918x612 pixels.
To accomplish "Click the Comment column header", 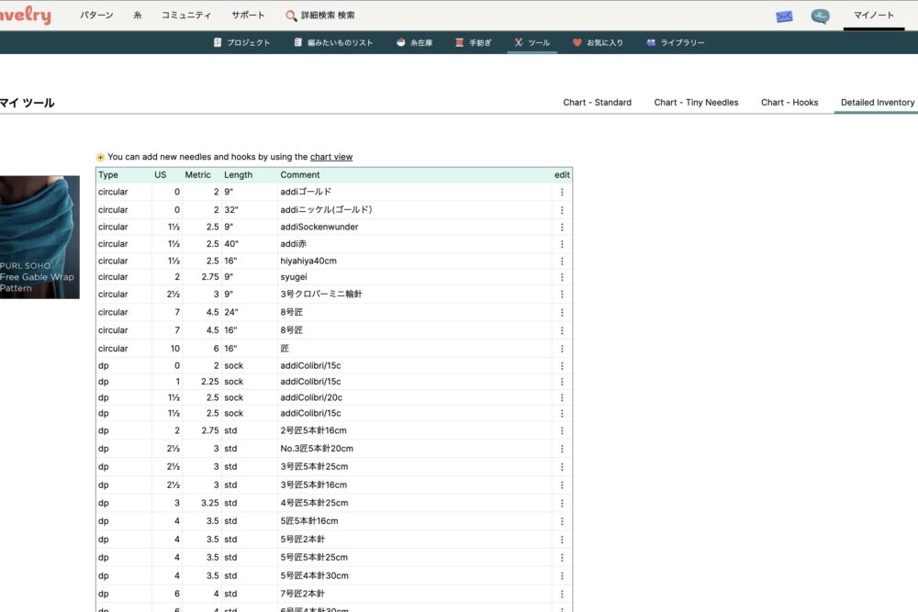I will click(300, 175).
